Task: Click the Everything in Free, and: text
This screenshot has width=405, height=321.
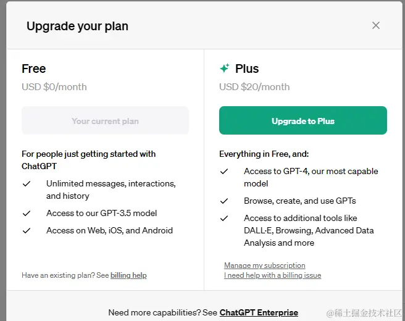Action: click(x=264, y=154)
